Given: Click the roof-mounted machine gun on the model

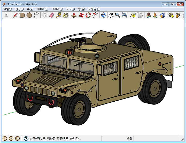Looking at the screenshot, I should (x=78, y=40).
